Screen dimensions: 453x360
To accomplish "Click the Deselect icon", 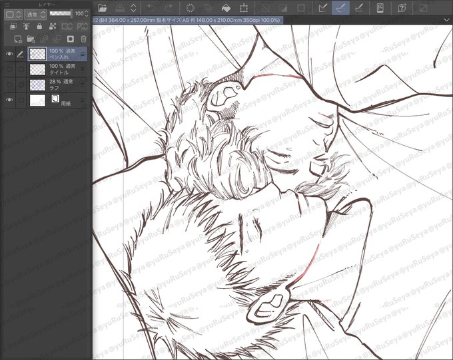I will pyautogui.click(x=265, y=8).
